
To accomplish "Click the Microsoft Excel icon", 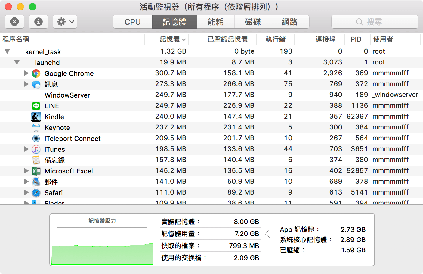I will 36,171.
